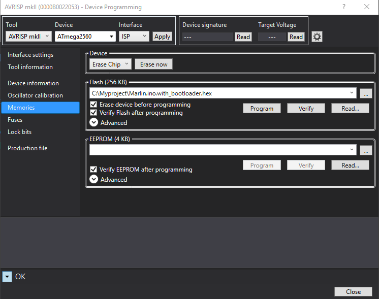The image size is (379, 299).
Task: Select Memories page
Action: click(x=40, y=108)
